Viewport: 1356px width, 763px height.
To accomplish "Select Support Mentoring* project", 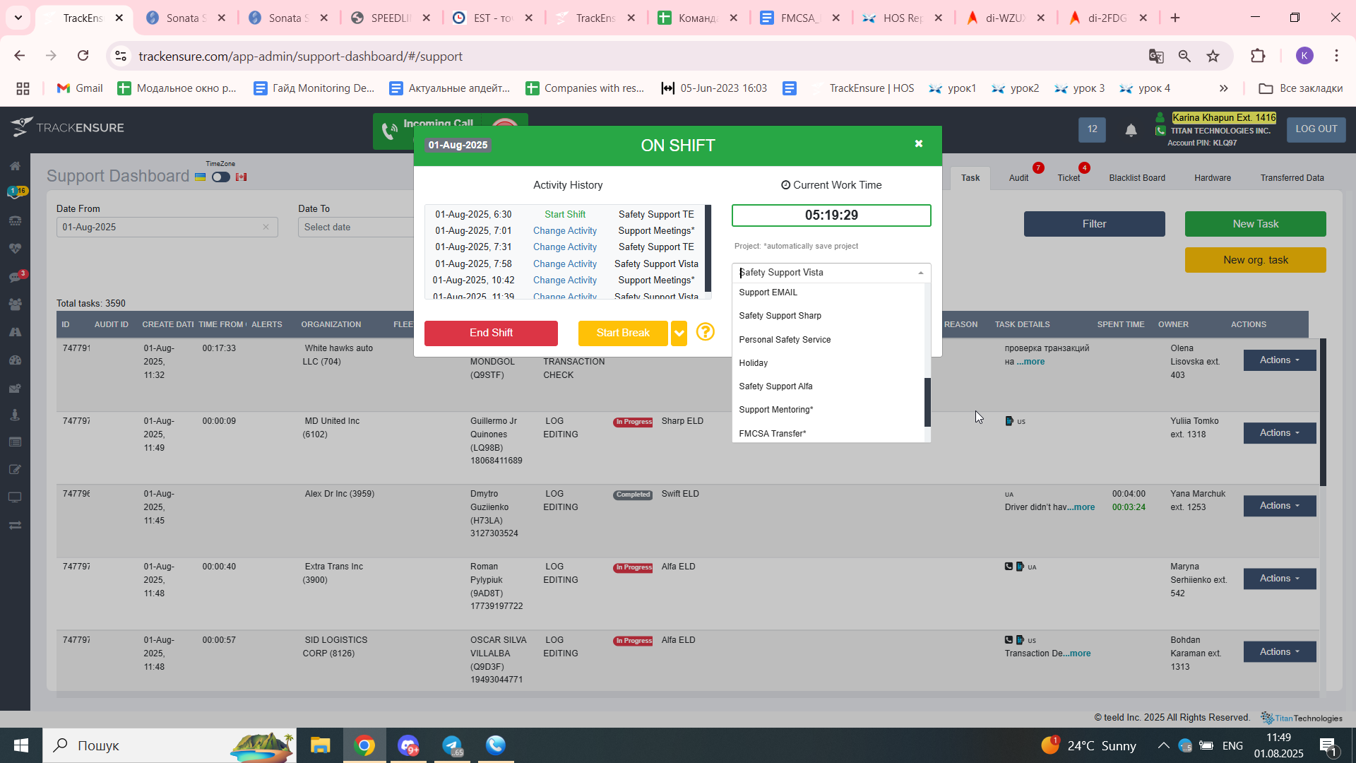I will point(828,410).
